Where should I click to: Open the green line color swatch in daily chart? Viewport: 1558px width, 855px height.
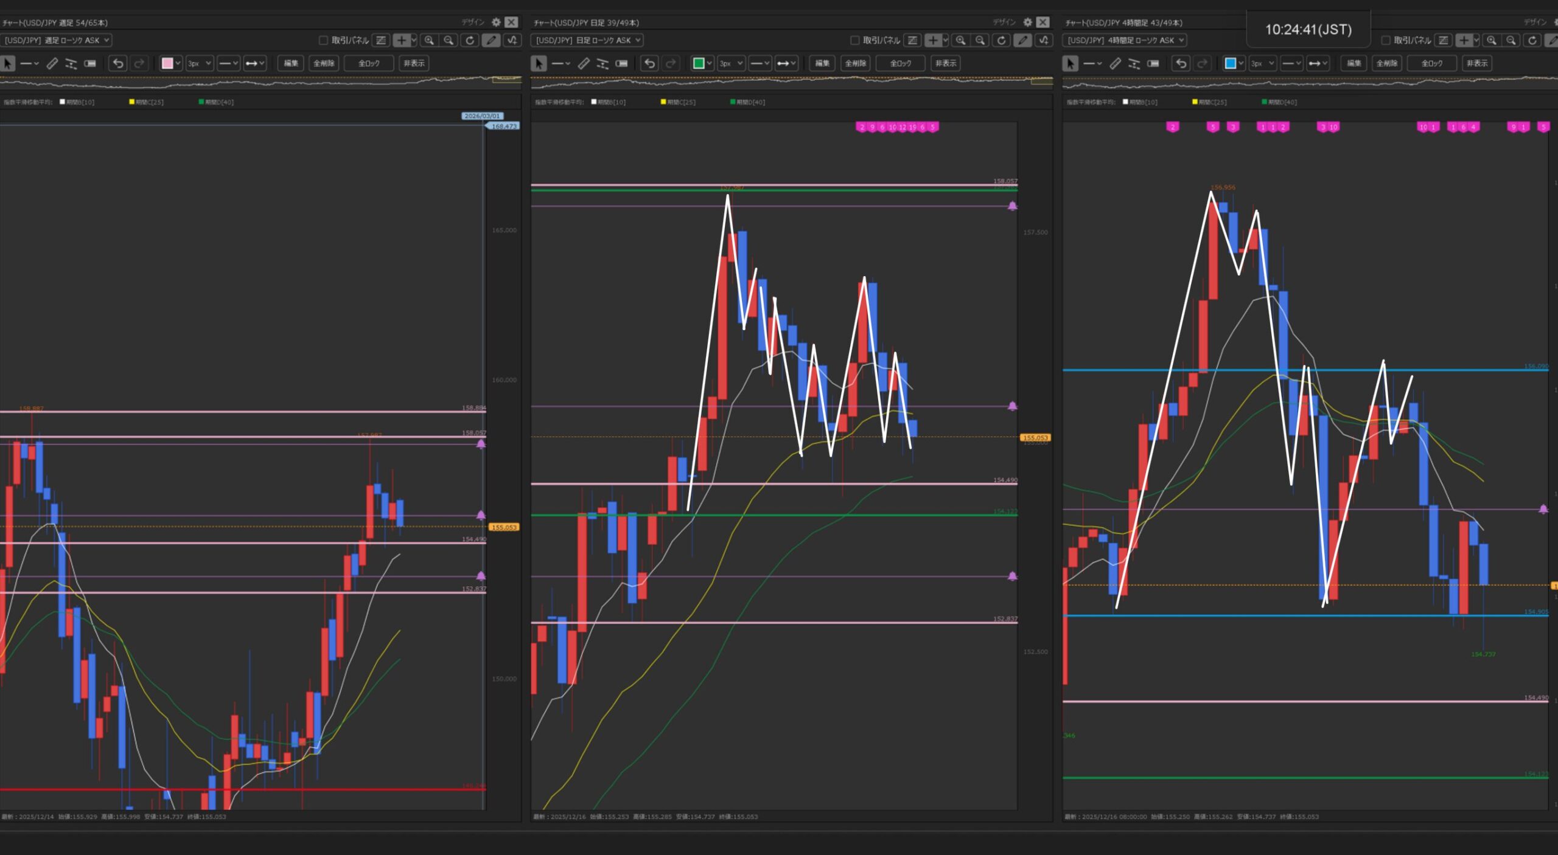699,63
